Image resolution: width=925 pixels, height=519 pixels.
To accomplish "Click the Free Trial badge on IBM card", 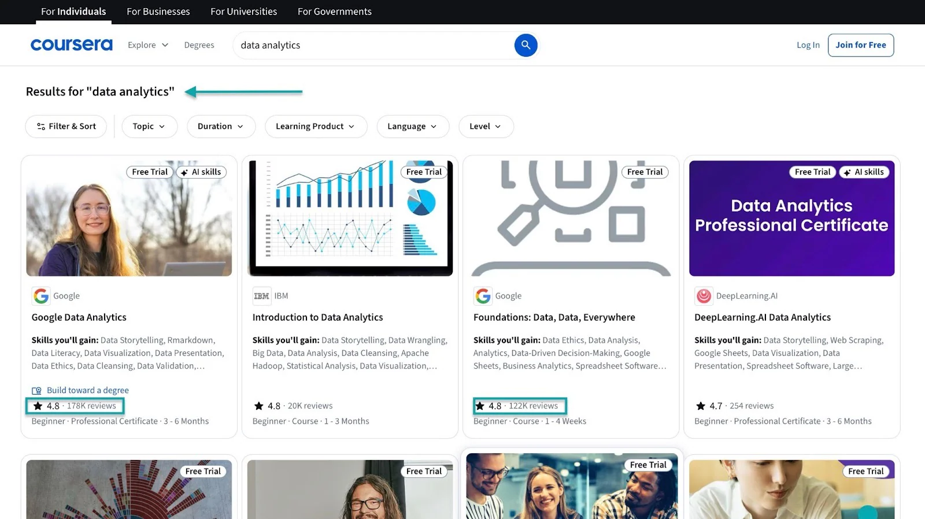I will pyautogui.click(x=424, y=172).
